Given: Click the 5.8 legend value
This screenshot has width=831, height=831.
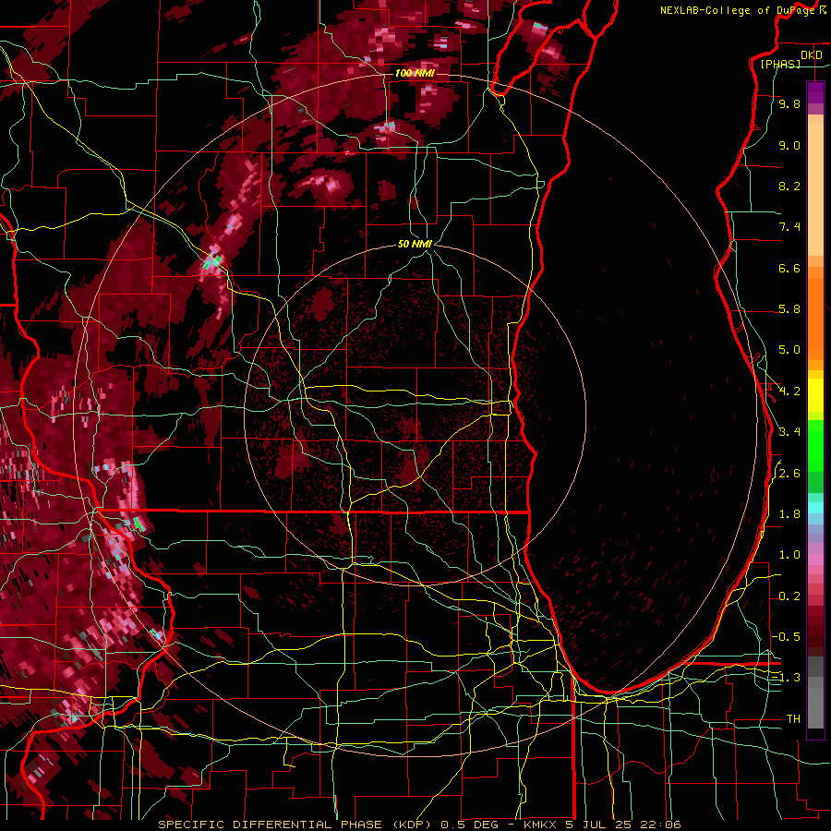Looking at the screenshot, I should (789, 309).
